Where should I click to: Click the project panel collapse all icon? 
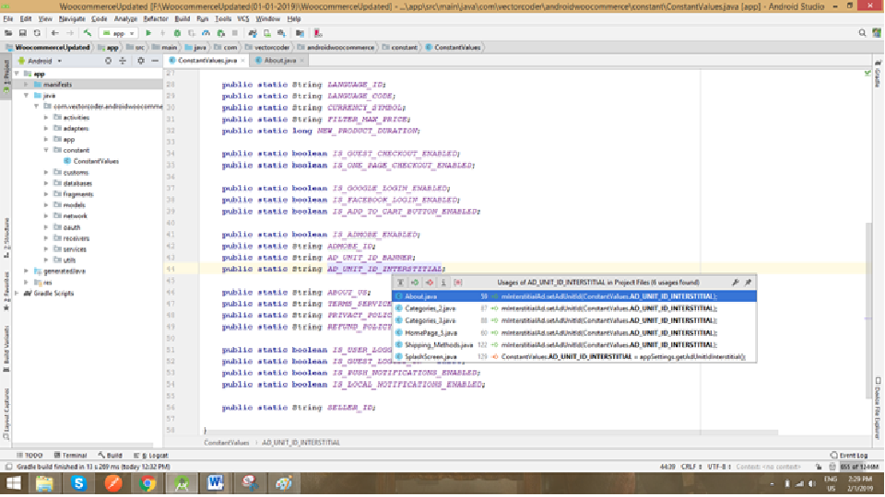click(x=123, y=61)
